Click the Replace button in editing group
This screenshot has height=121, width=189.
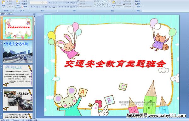(138, 4)
